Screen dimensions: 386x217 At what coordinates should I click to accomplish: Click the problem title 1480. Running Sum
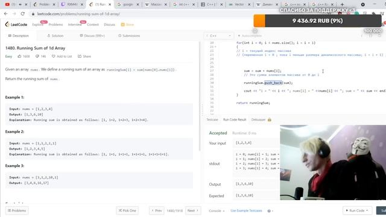(35, 48)
